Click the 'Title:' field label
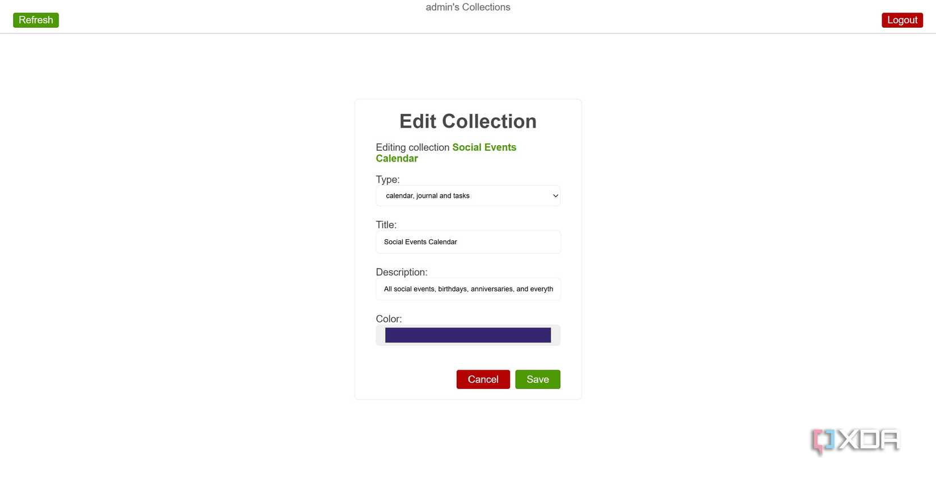The height and width of the screenshot is (492, 936). [x=386, y=225]
